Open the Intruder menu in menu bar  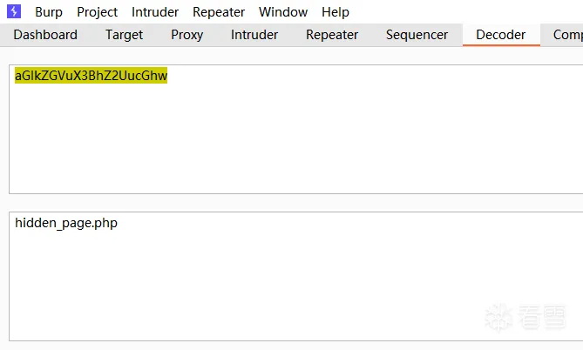(155, 12)
